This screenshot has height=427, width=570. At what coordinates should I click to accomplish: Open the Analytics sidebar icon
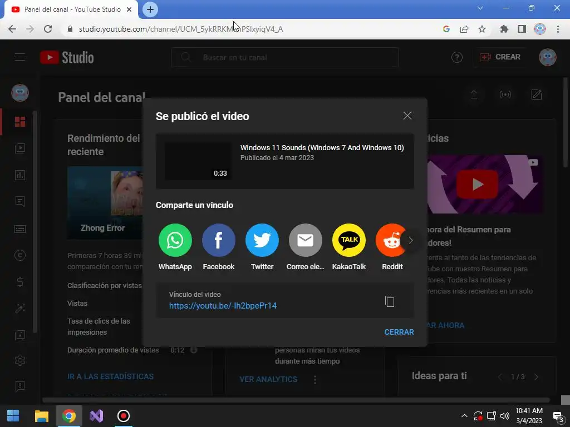[x=20, y=175]
